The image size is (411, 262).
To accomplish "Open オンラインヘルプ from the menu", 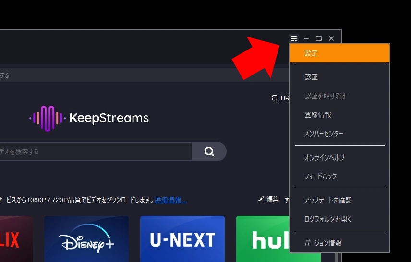I will [325, 157].
